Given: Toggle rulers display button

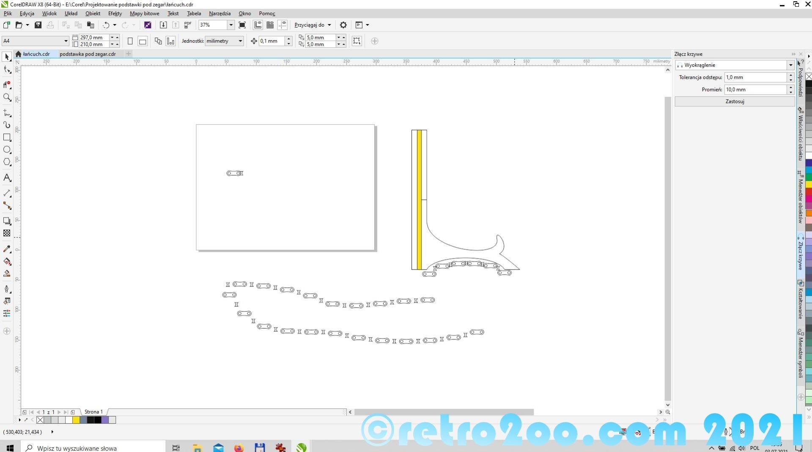Looking at the screenshot, I should 258,25.
